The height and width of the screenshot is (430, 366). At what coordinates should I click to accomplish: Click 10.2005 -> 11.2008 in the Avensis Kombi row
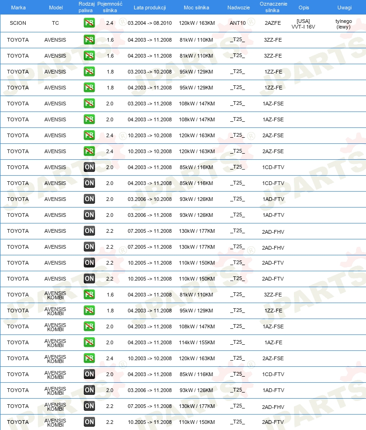point(150,422)
